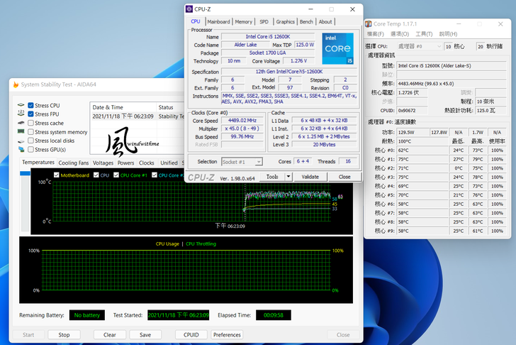Click the CPU chip icon beside Stress CPU
This screenshot has width=516, height=345.
click(x=21, y=106)
